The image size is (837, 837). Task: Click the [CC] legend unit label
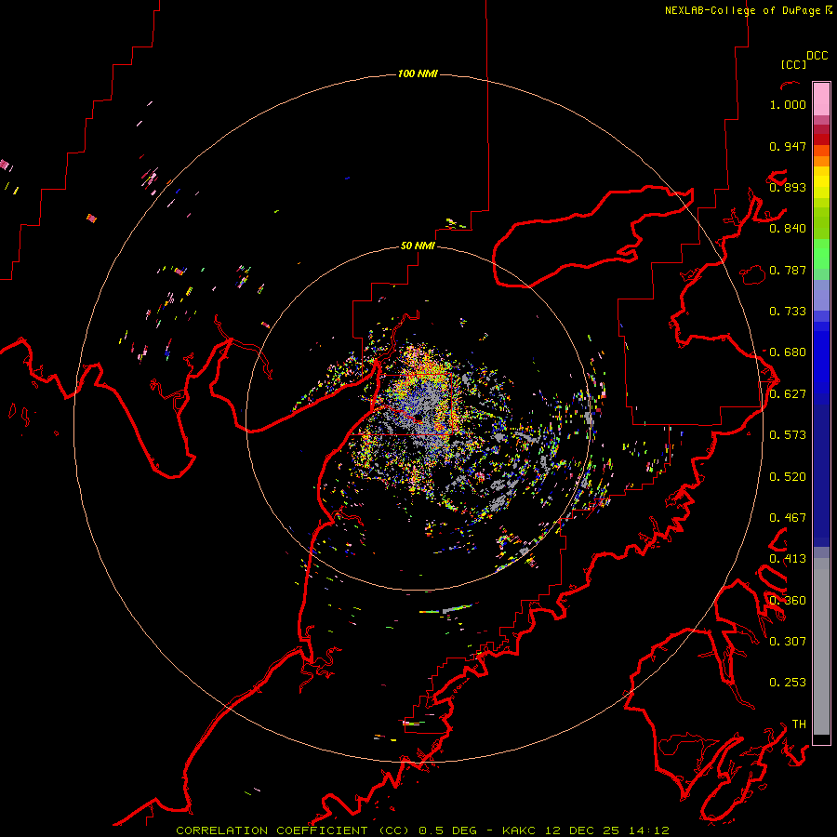point(793,64)
